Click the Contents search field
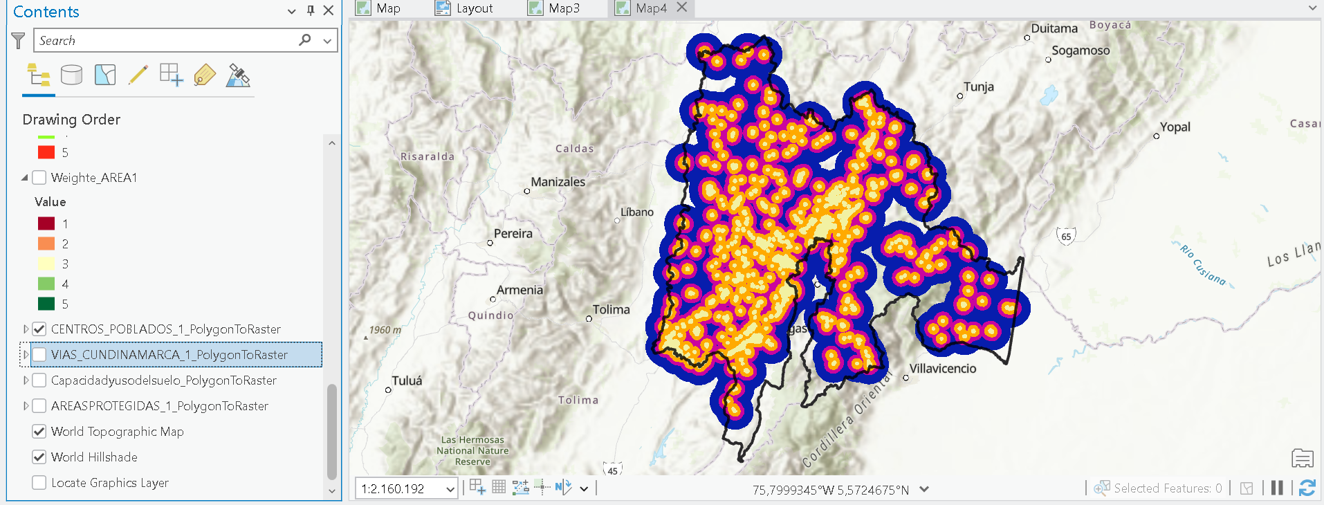 (167, 40)
